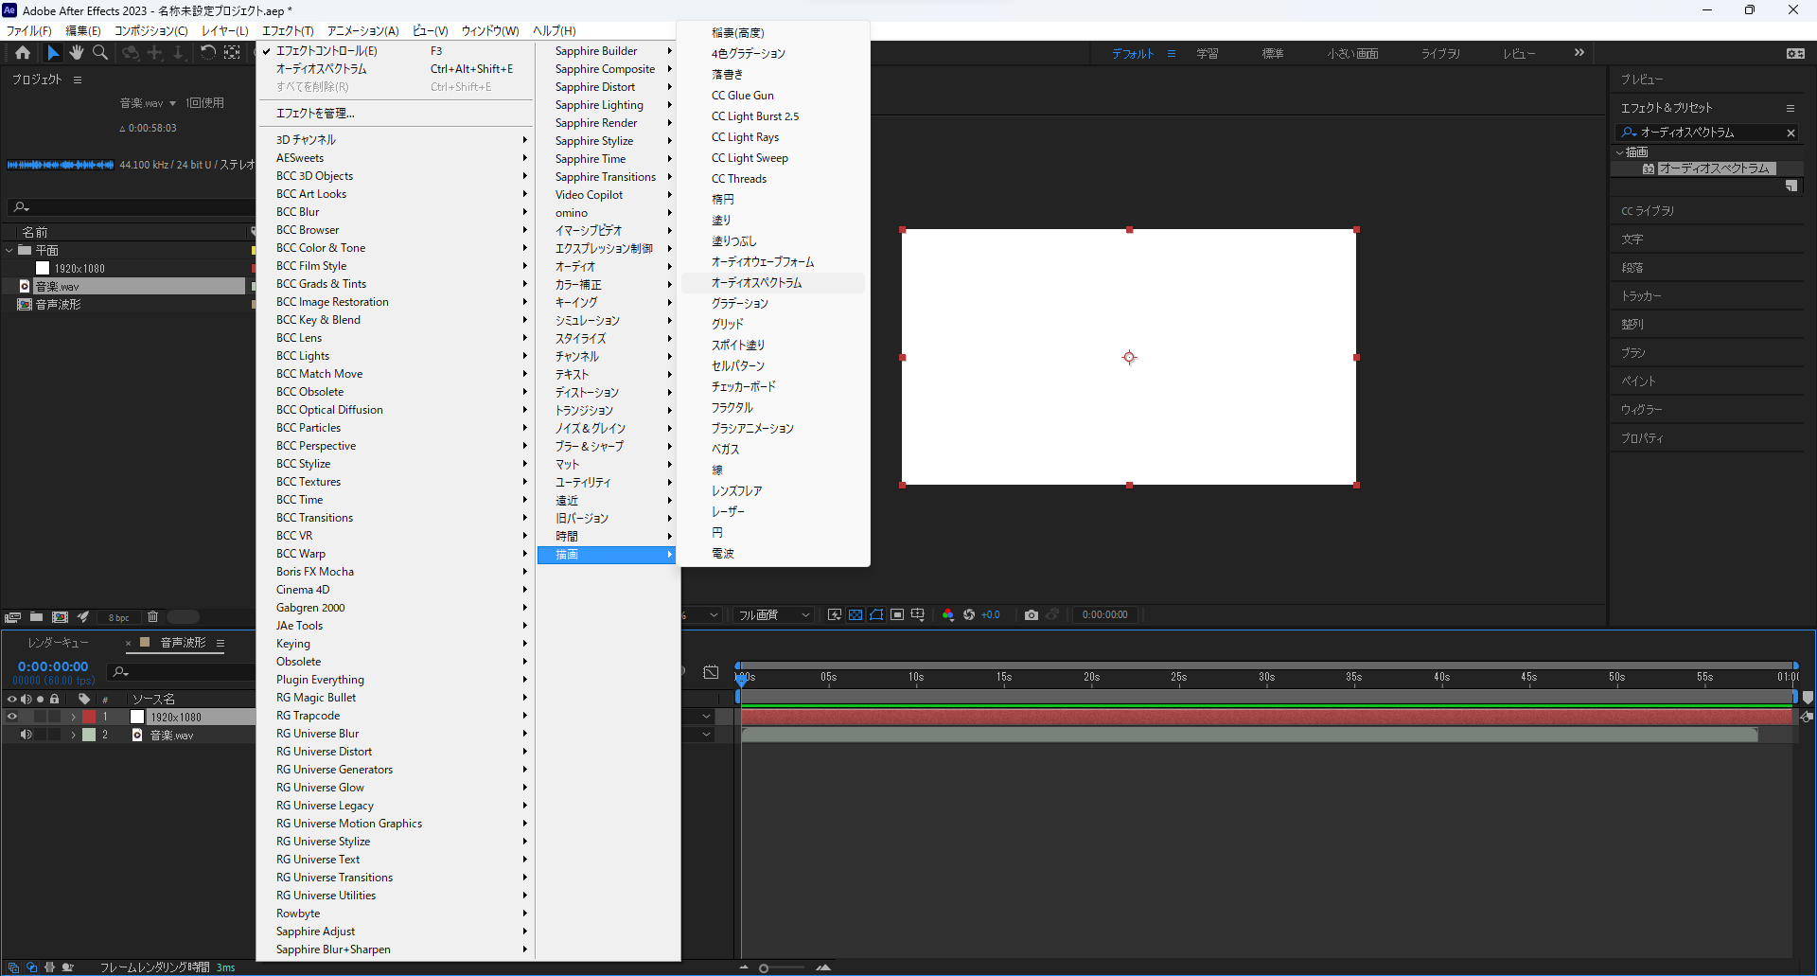Choose CC Light Sweep effect
This screenshot has width=1817, height=976.
[773, 158]
